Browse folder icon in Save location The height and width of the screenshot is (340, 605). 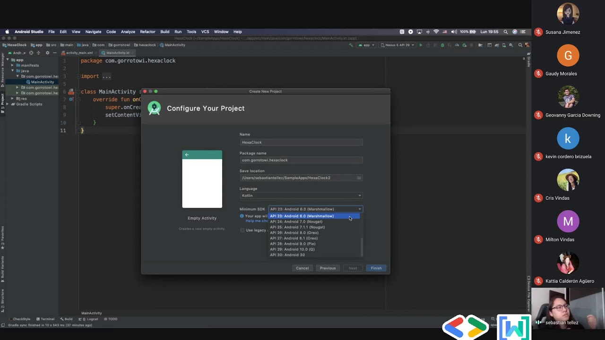pos(359,178)
